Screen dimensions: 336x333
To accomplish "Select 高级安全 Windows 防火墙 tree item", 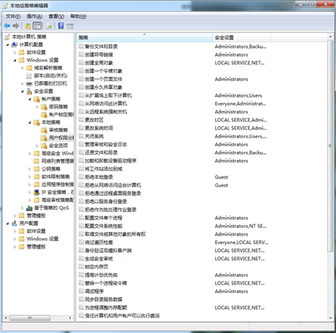I will (57, 153).
